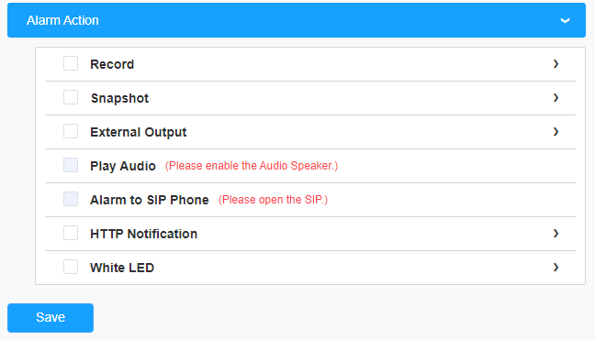Expand External Output arrow icon
This screenshot has width=595, height=340.
click(556, 132)
